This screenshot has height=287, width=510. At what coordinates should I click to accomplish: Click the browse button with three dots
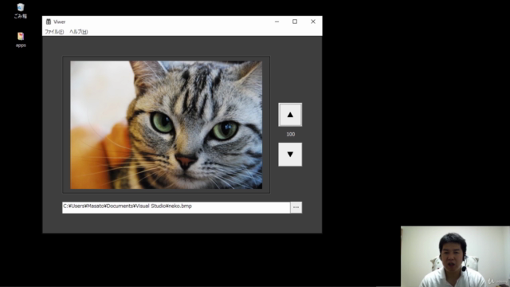click(296, 207)
